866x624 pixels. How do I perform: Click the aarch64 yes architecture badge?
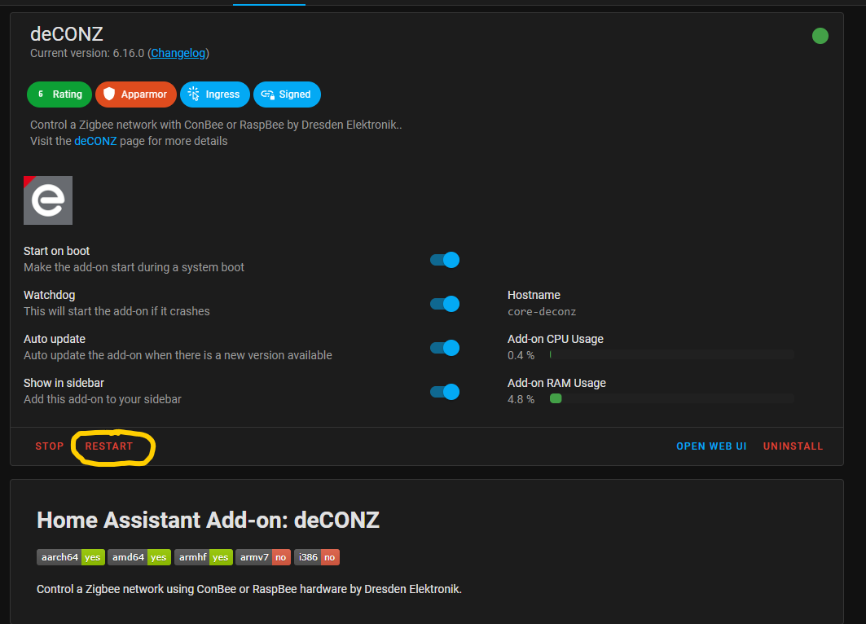71,557
